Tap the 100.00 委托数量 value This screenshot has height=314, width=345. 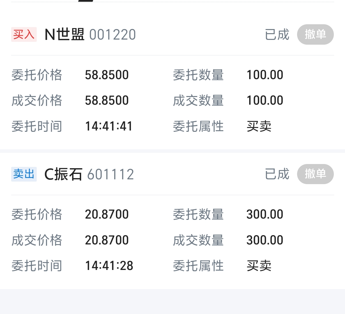point(265,75)
